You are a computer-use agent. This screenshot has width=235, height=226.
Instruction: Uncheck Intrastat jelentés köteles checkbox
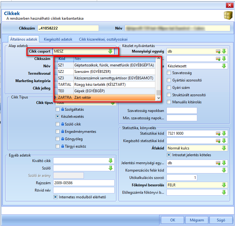pos(169,155)
